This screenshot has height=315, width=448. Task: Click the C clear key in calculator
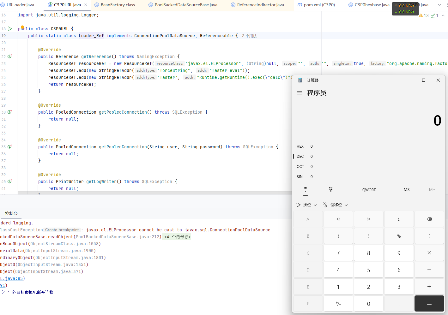[x=399, y=219]
